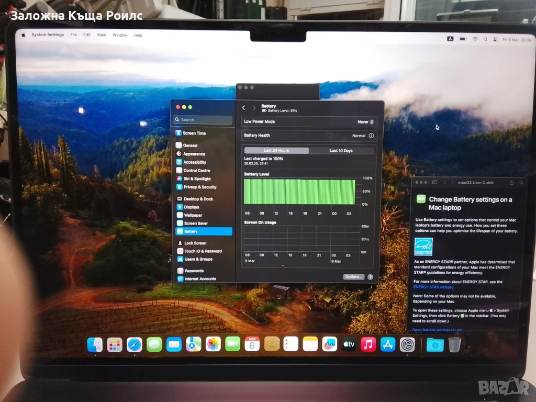Open Music app in the Dock

click(x=368, y=344)
